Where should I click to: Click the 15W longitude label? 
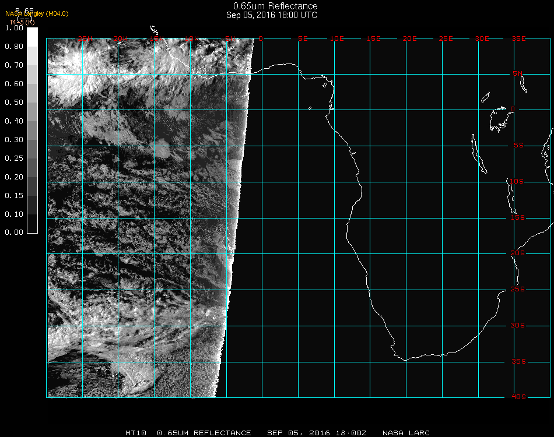coord(156,38)
